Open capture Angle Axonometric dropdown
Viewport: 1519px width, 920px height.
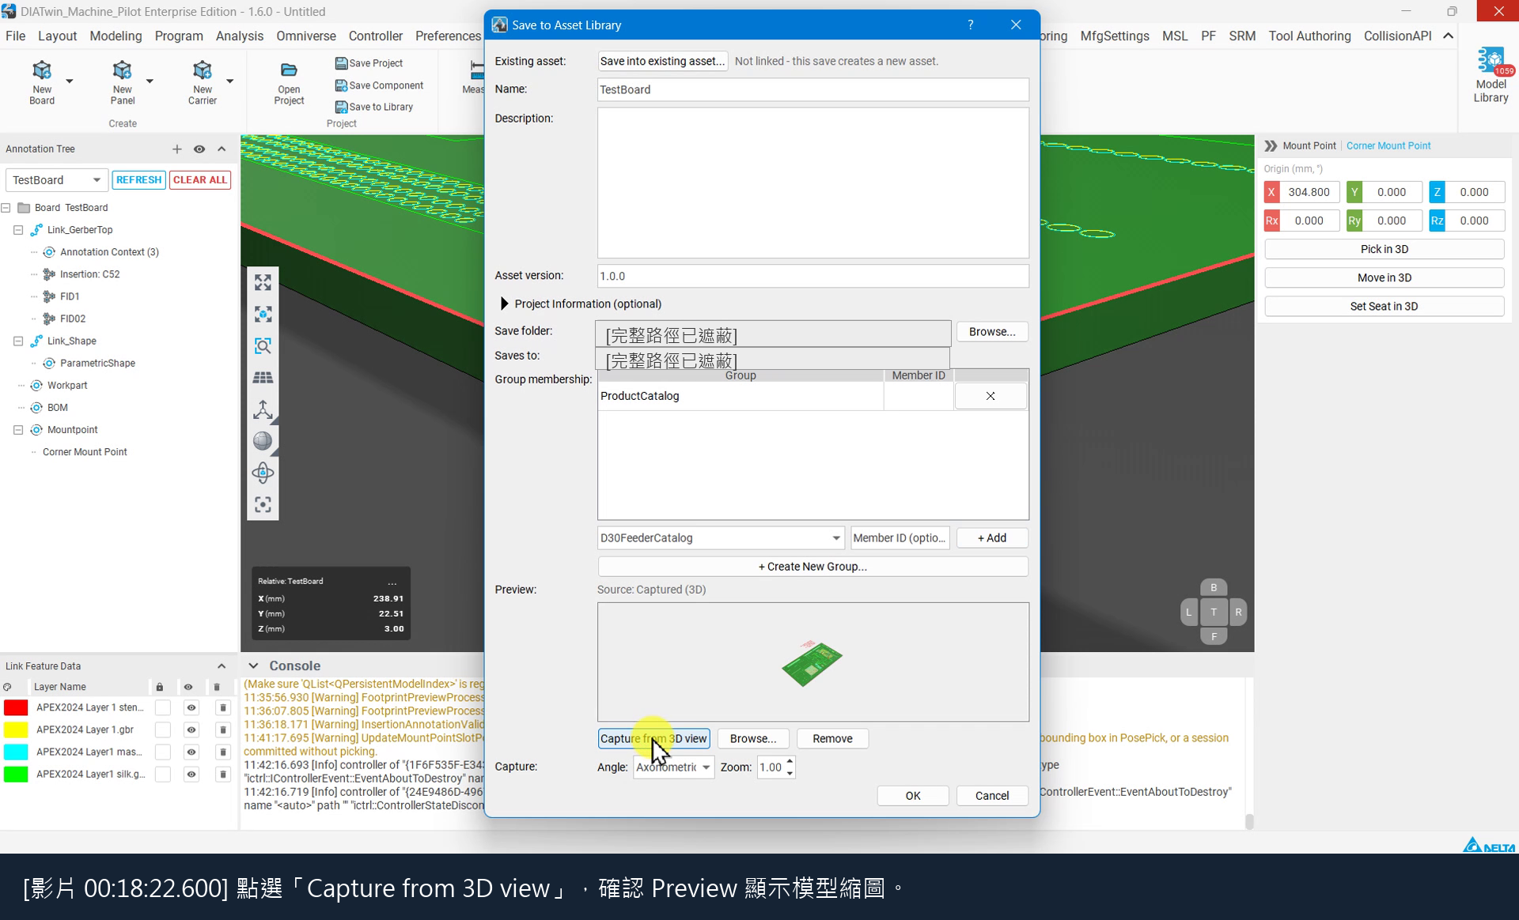coord(673,767)
